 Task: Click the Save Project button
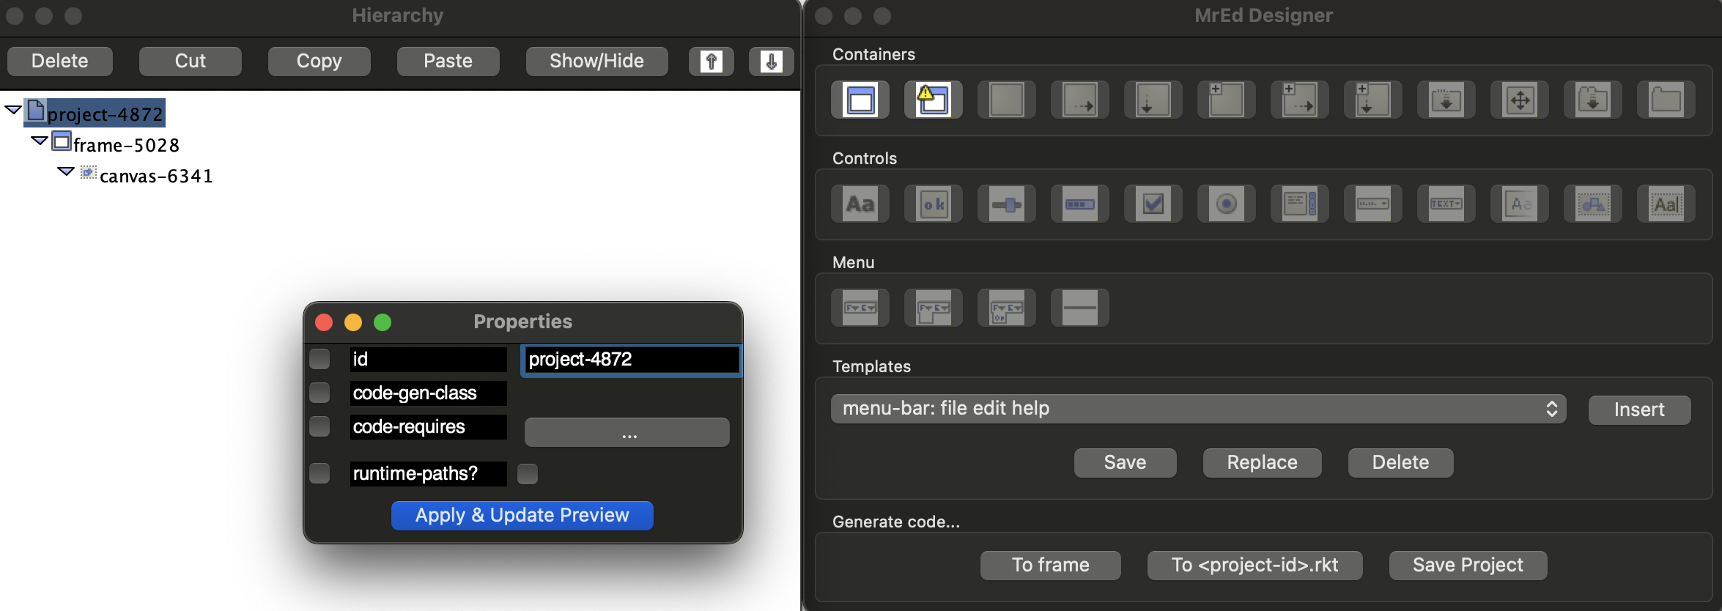pyautogui.click(x=1468, y=565)
